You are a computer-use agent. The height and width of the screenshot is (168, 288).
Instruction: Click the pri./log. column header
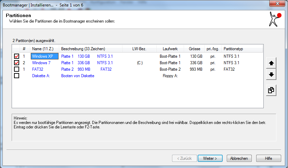(213, 49)
